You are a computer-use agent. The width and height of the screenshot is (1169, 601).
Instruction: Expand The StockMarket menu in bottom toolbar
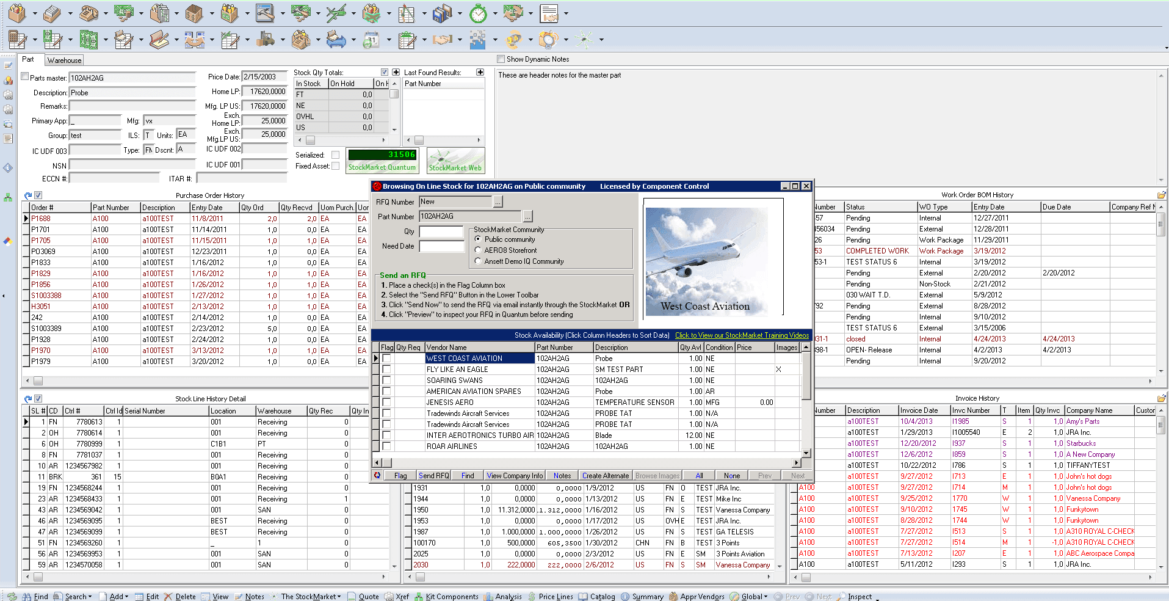311,596
